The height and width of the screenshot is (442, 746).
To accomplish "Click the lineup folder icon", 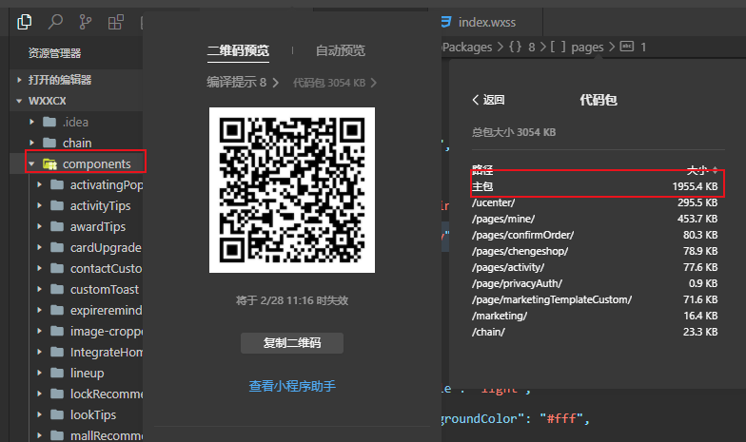I will coord(57,373).
